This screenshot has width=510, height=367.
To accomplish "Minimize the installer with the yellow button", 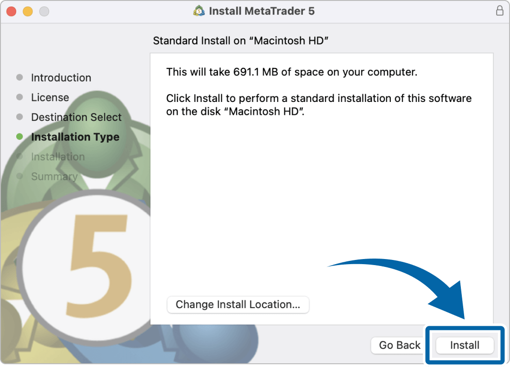I will [x=28, y=12].
